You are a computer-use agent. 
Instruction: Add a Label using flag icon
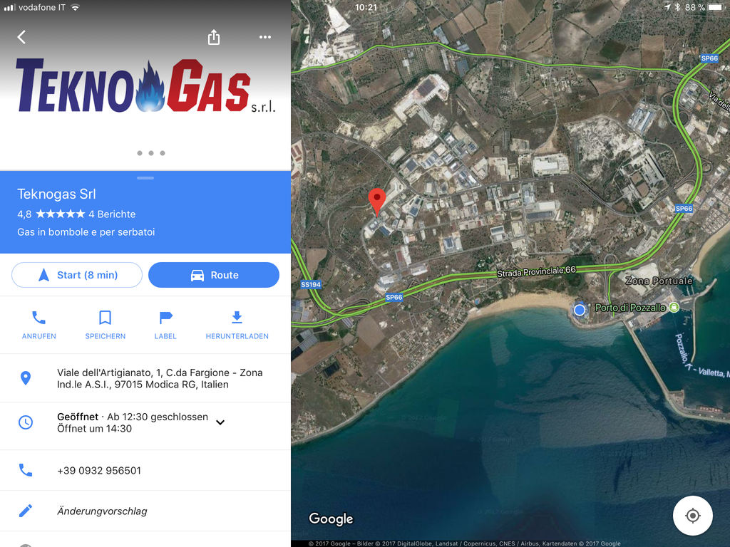(x=165, y=318)
